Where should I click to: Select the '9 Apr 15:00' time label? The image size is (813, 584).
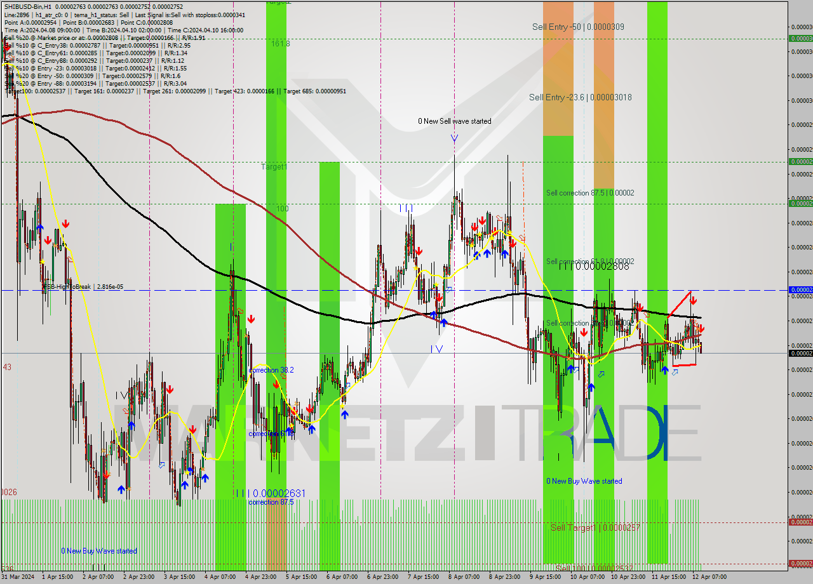coord(547,577)
